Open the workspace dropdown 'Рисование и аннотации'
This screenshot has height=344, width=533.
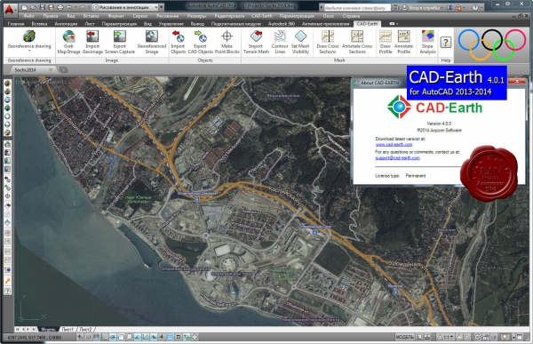pos(125,7)
